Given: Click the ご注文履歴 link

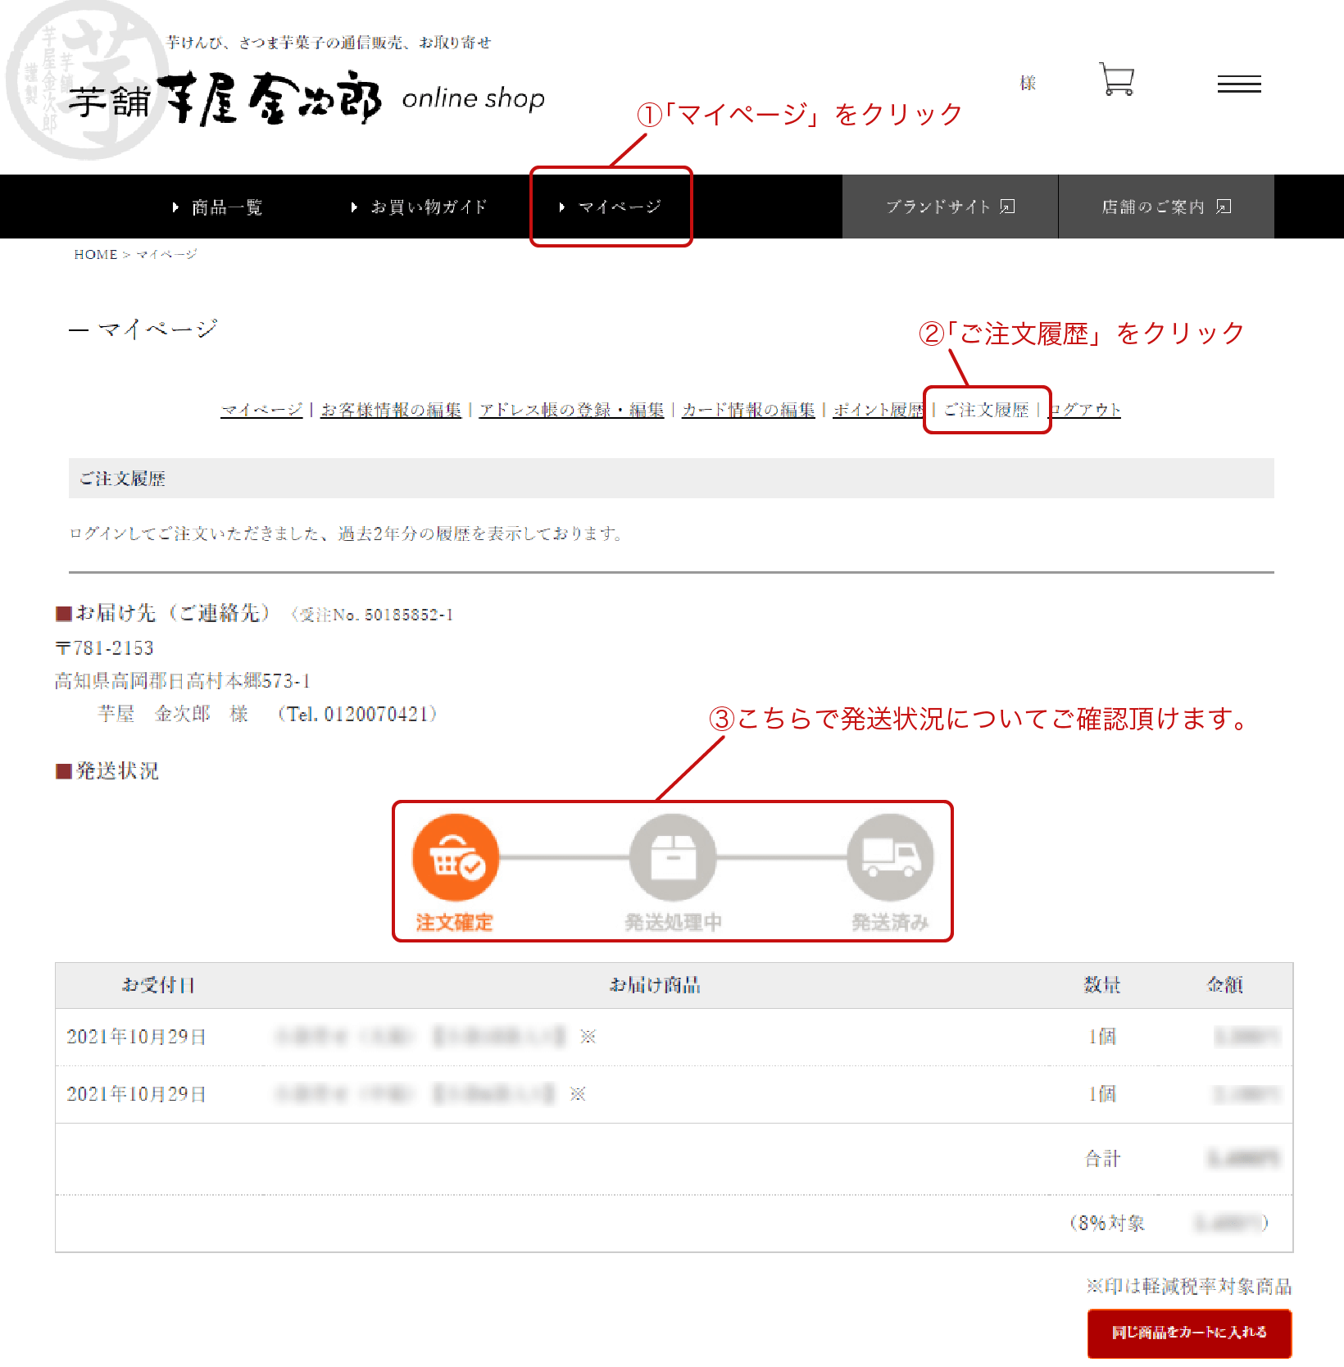Looking at the screenshot, I should pos(986,410).
